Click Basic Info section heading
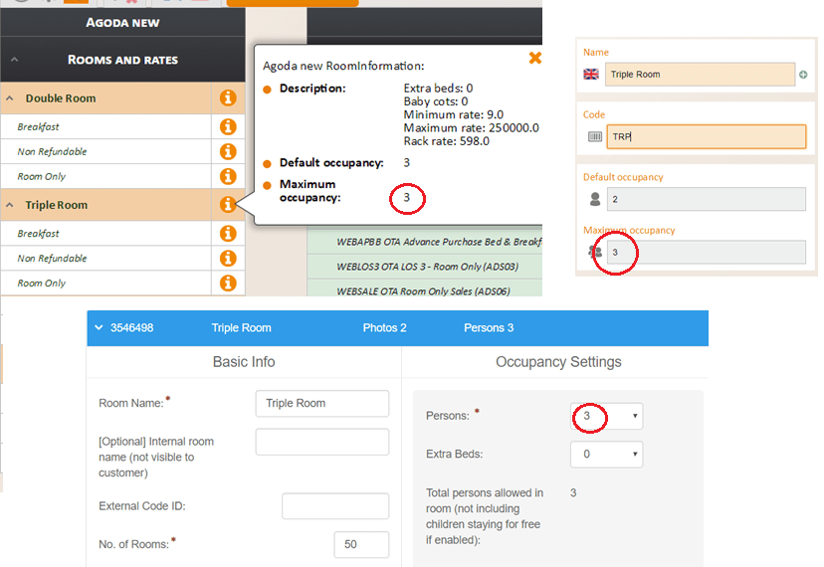The height and width of the screenshot is (567, 824). click(244, 361)
